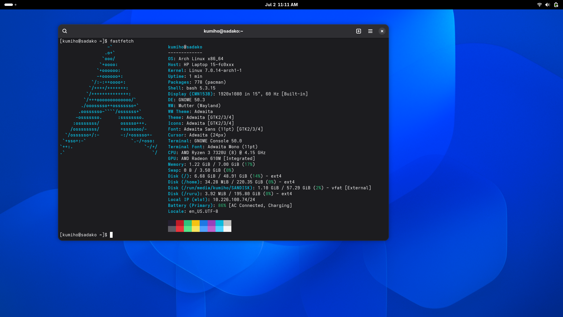
Task: Click the Memory usage 17% line
Action: point(211,164)
